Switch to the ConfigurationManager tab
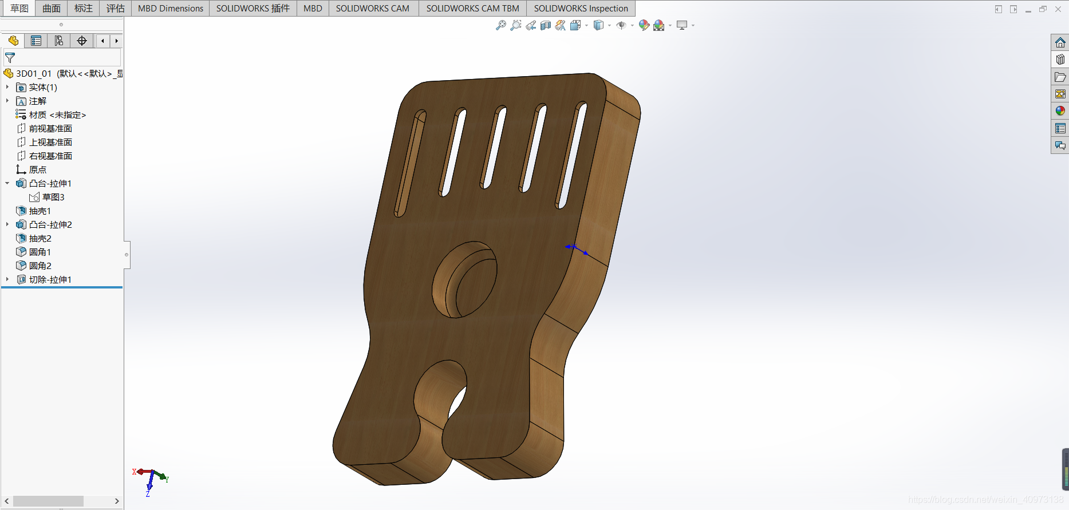The height and width of the screenshot is (510, 1069). pos(59,41)
